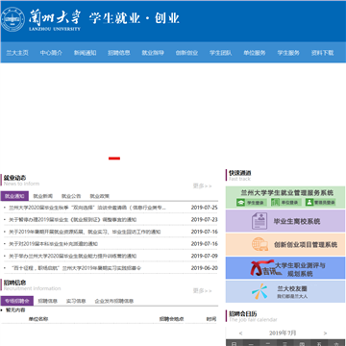The image size is (346, 346).
Task: Click the 学生就业·创业 site title
Action: tap(135, 18)
